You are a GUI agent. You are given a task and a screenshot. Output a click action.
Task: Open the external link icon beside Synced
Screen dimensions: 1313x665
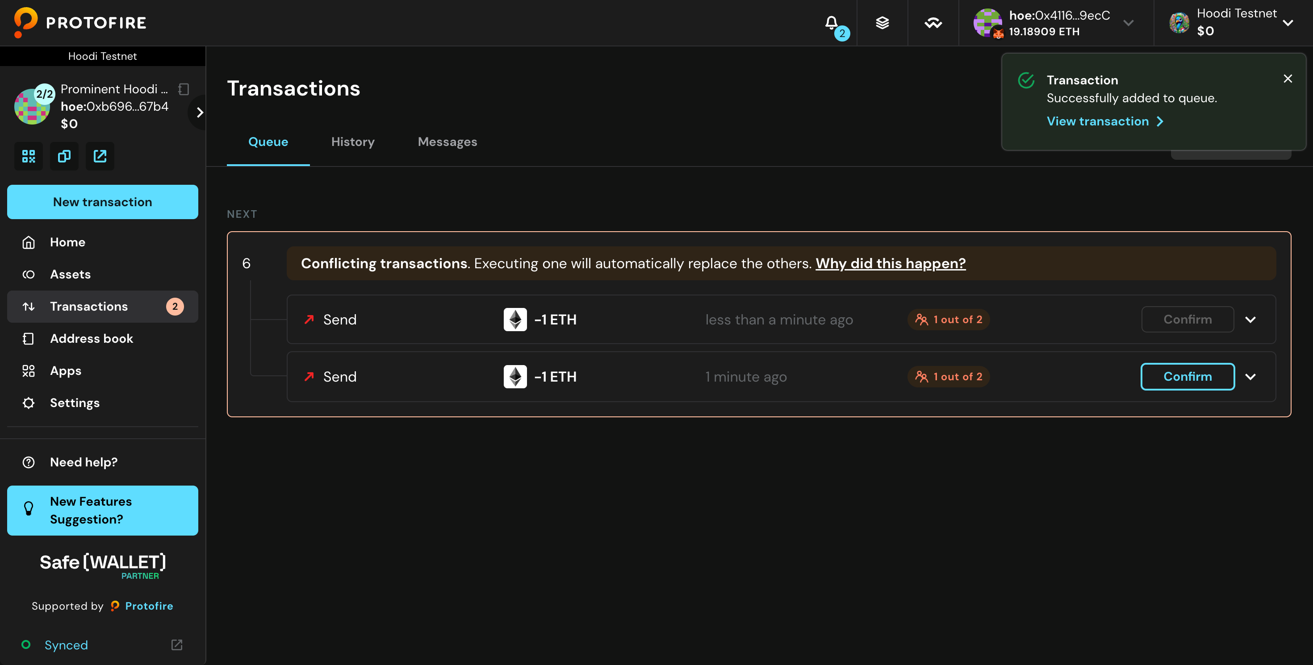click(177, 644)
